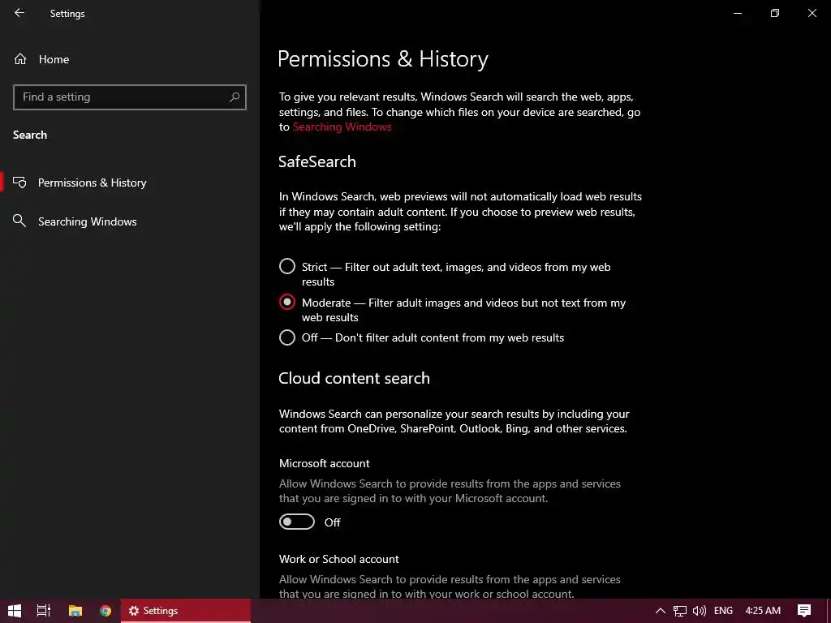This screenshot has height=623, width=831.
Task: Open Permissions & History section
Action: 92,183
